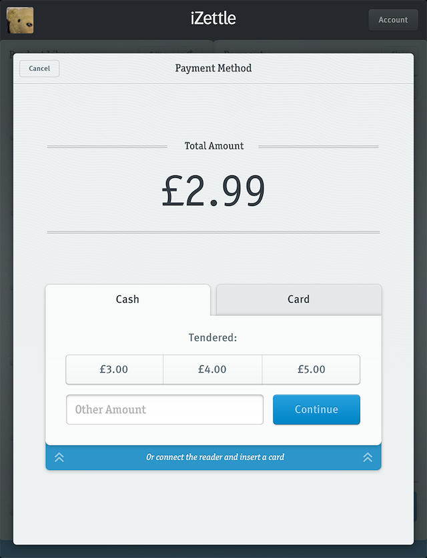
Task: Expand card reader panel using right chevrons
Action: 368,457
